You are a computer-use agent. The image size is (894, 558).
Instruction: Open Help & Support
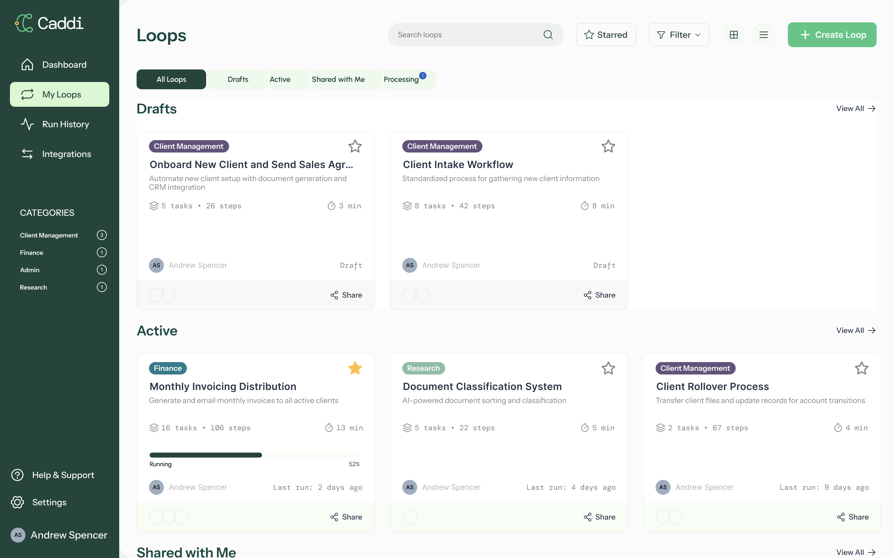click(53, 475)
